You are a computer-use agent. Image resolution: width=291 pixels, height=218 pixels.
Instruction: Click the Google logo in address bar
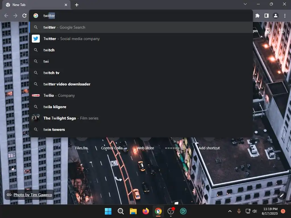(36, 16)
